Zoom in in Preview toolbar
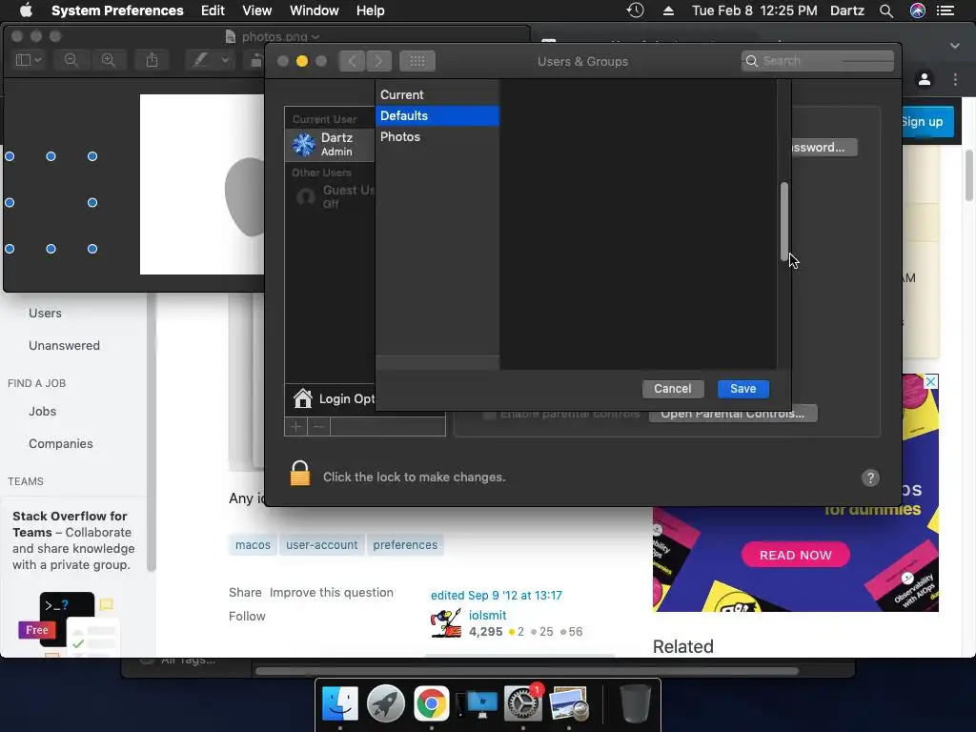Image resolution: width=976 pixels, height=732 pixels. coord(109,60)
